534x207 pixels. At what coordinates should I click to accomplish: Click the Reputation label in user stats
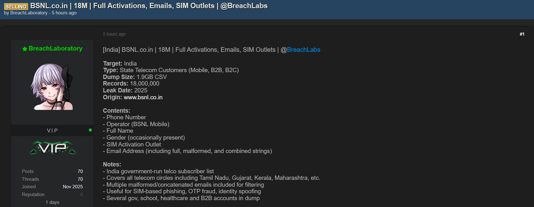pos(33,195)
